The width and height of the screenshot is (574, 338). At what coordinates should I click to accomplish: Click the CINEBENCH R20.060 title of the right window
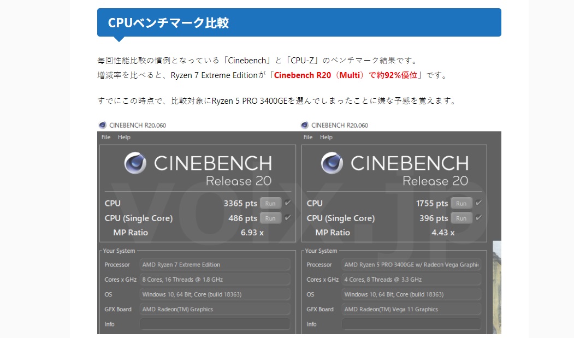point(340,125)
